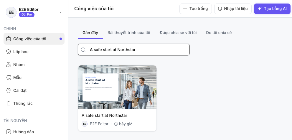Click the E2E Editor author name on card
Viewport: 292px width, 140px height.
coord(99,124)
